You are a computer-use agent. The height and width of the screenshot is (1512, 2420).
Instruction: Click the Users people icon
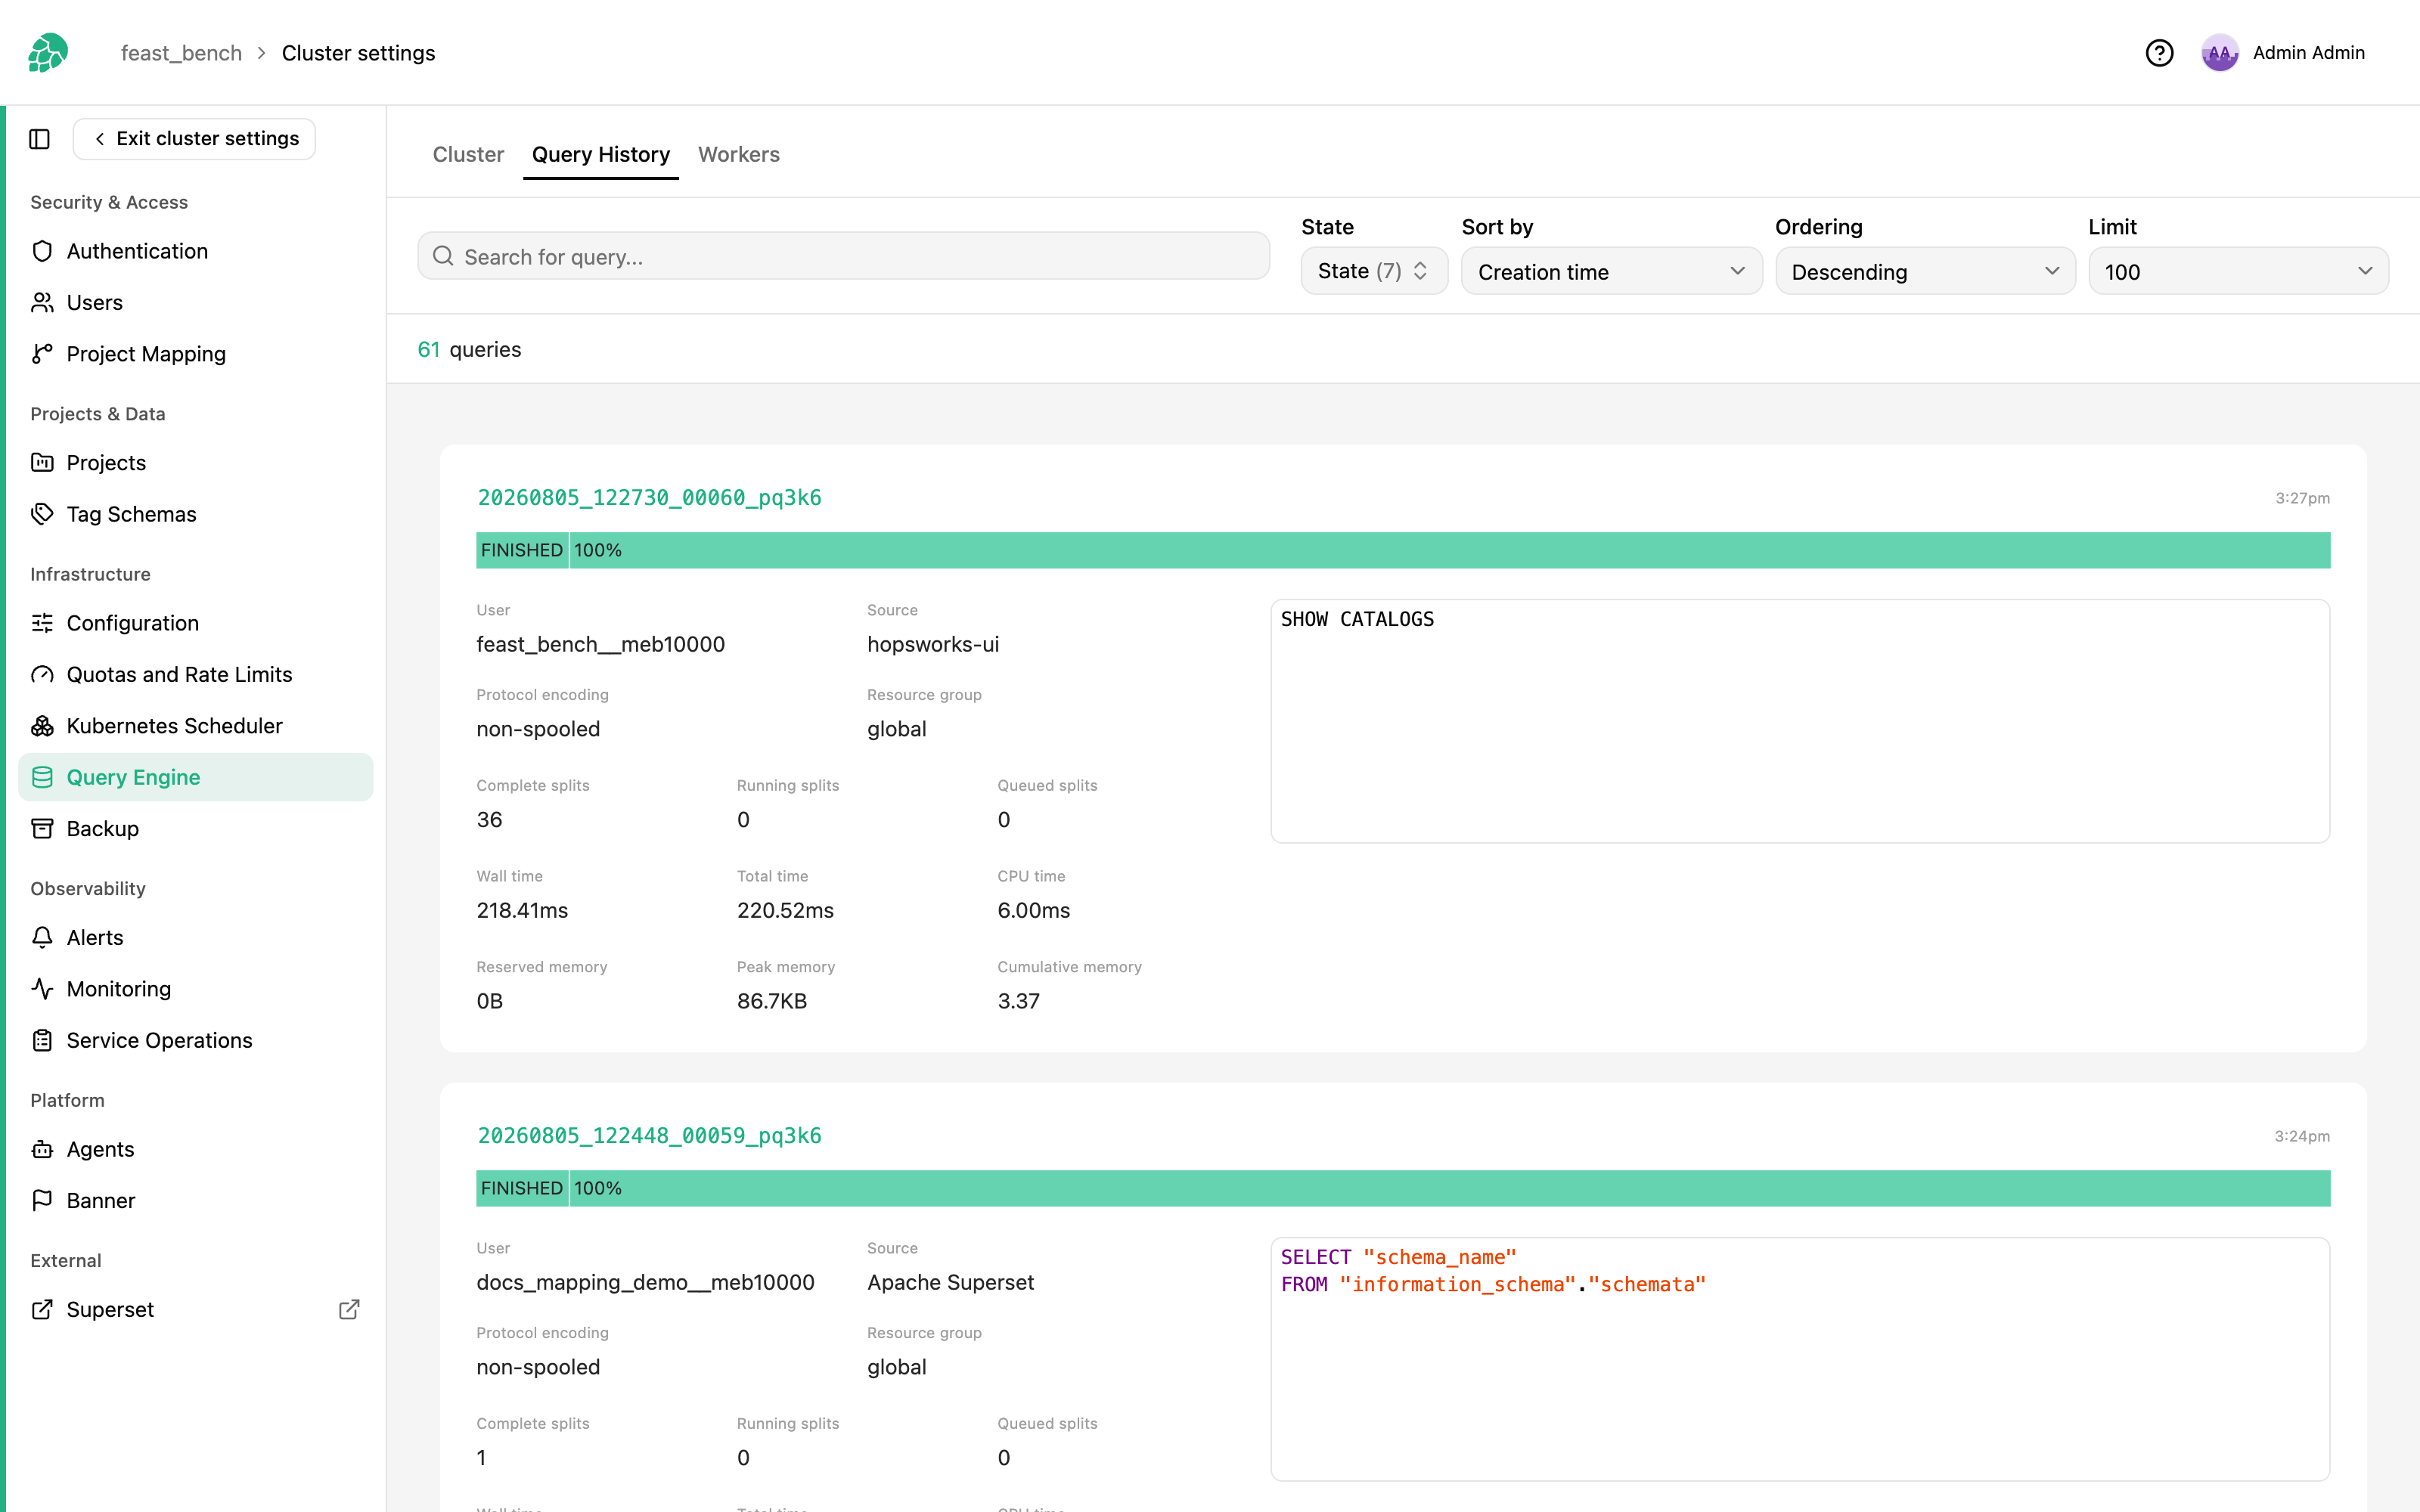pos(42,302)
